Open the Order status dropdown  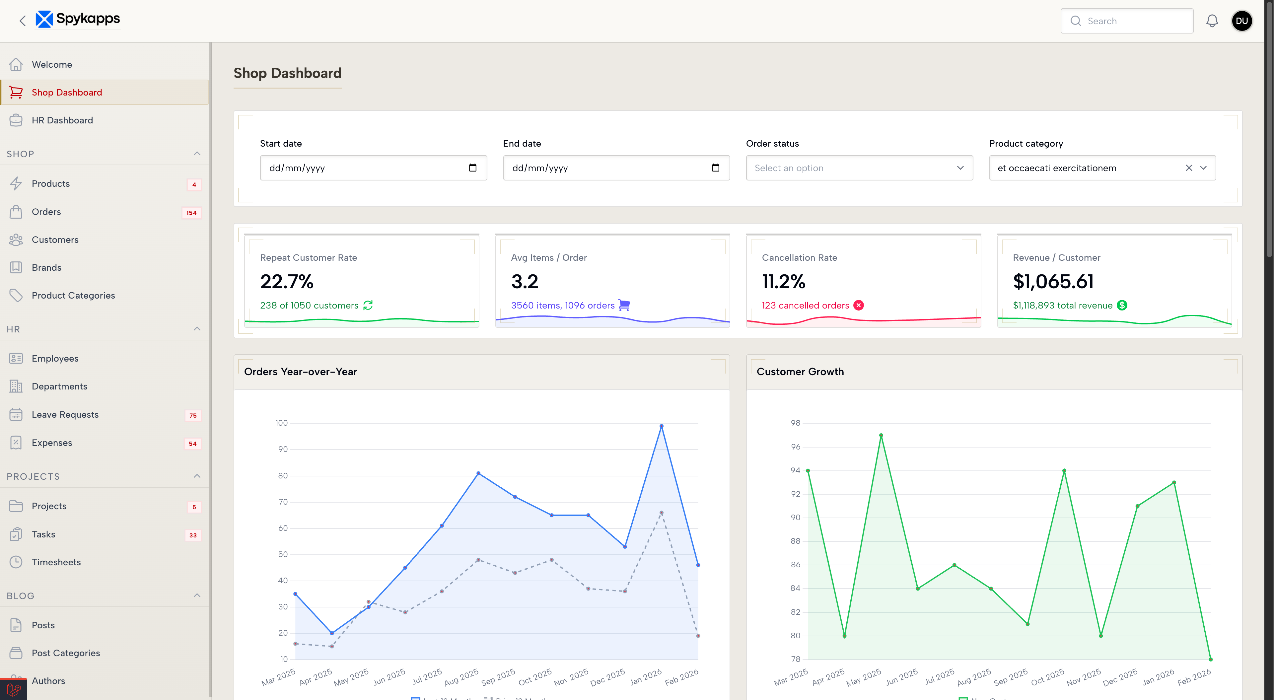[859, 168]
